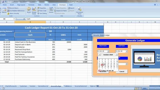
Task: Open the Team tab
Action: [71, 5]
